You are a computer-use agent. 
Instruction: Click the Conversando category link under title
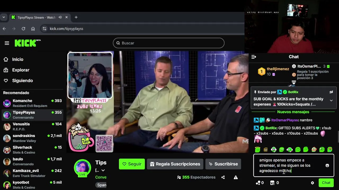tap(101, 177)
